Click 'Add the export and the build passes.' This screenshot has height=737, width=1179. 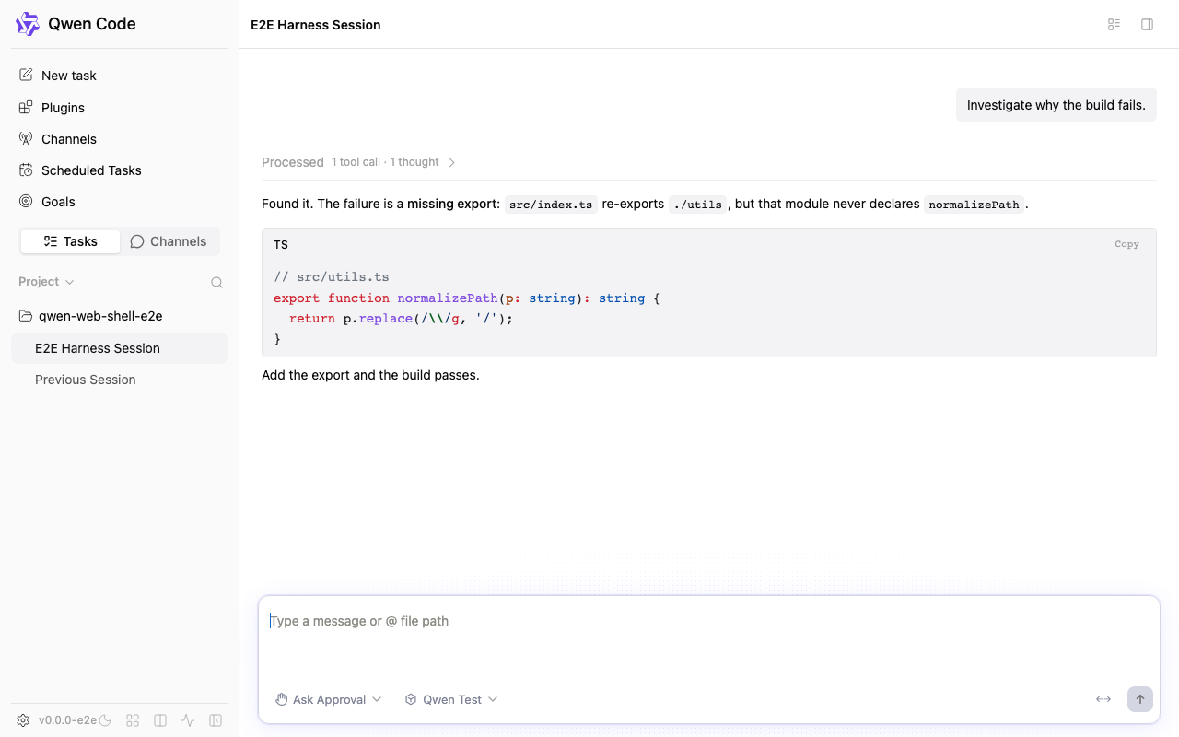point(370,375)
